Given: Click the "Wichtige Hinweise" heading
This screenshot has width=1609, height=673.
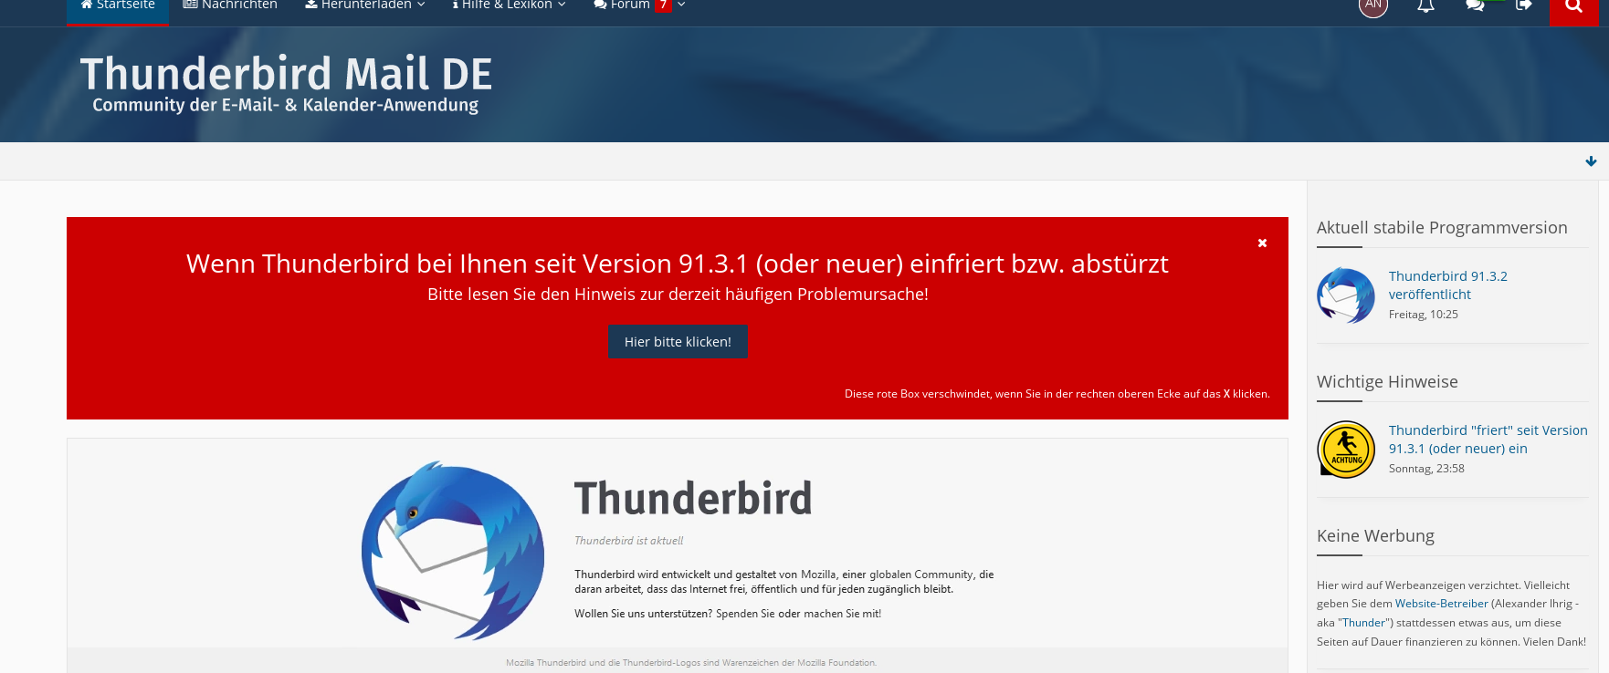Looking at the screenshot, I should (x=1387, y=382).
